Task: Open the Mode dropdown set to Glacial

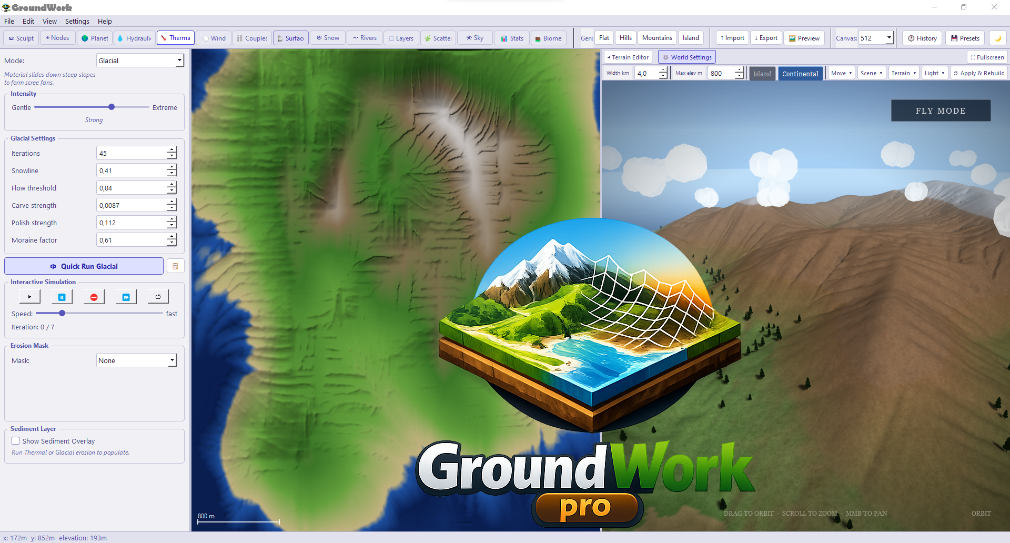Action: point(140,61)
